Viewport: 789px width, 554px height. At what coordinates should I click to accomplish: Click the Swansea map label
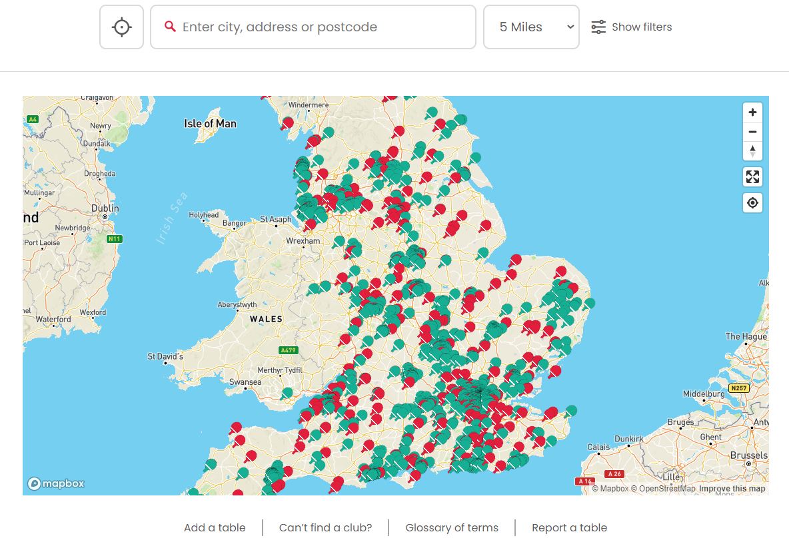[x=245, y=382]
